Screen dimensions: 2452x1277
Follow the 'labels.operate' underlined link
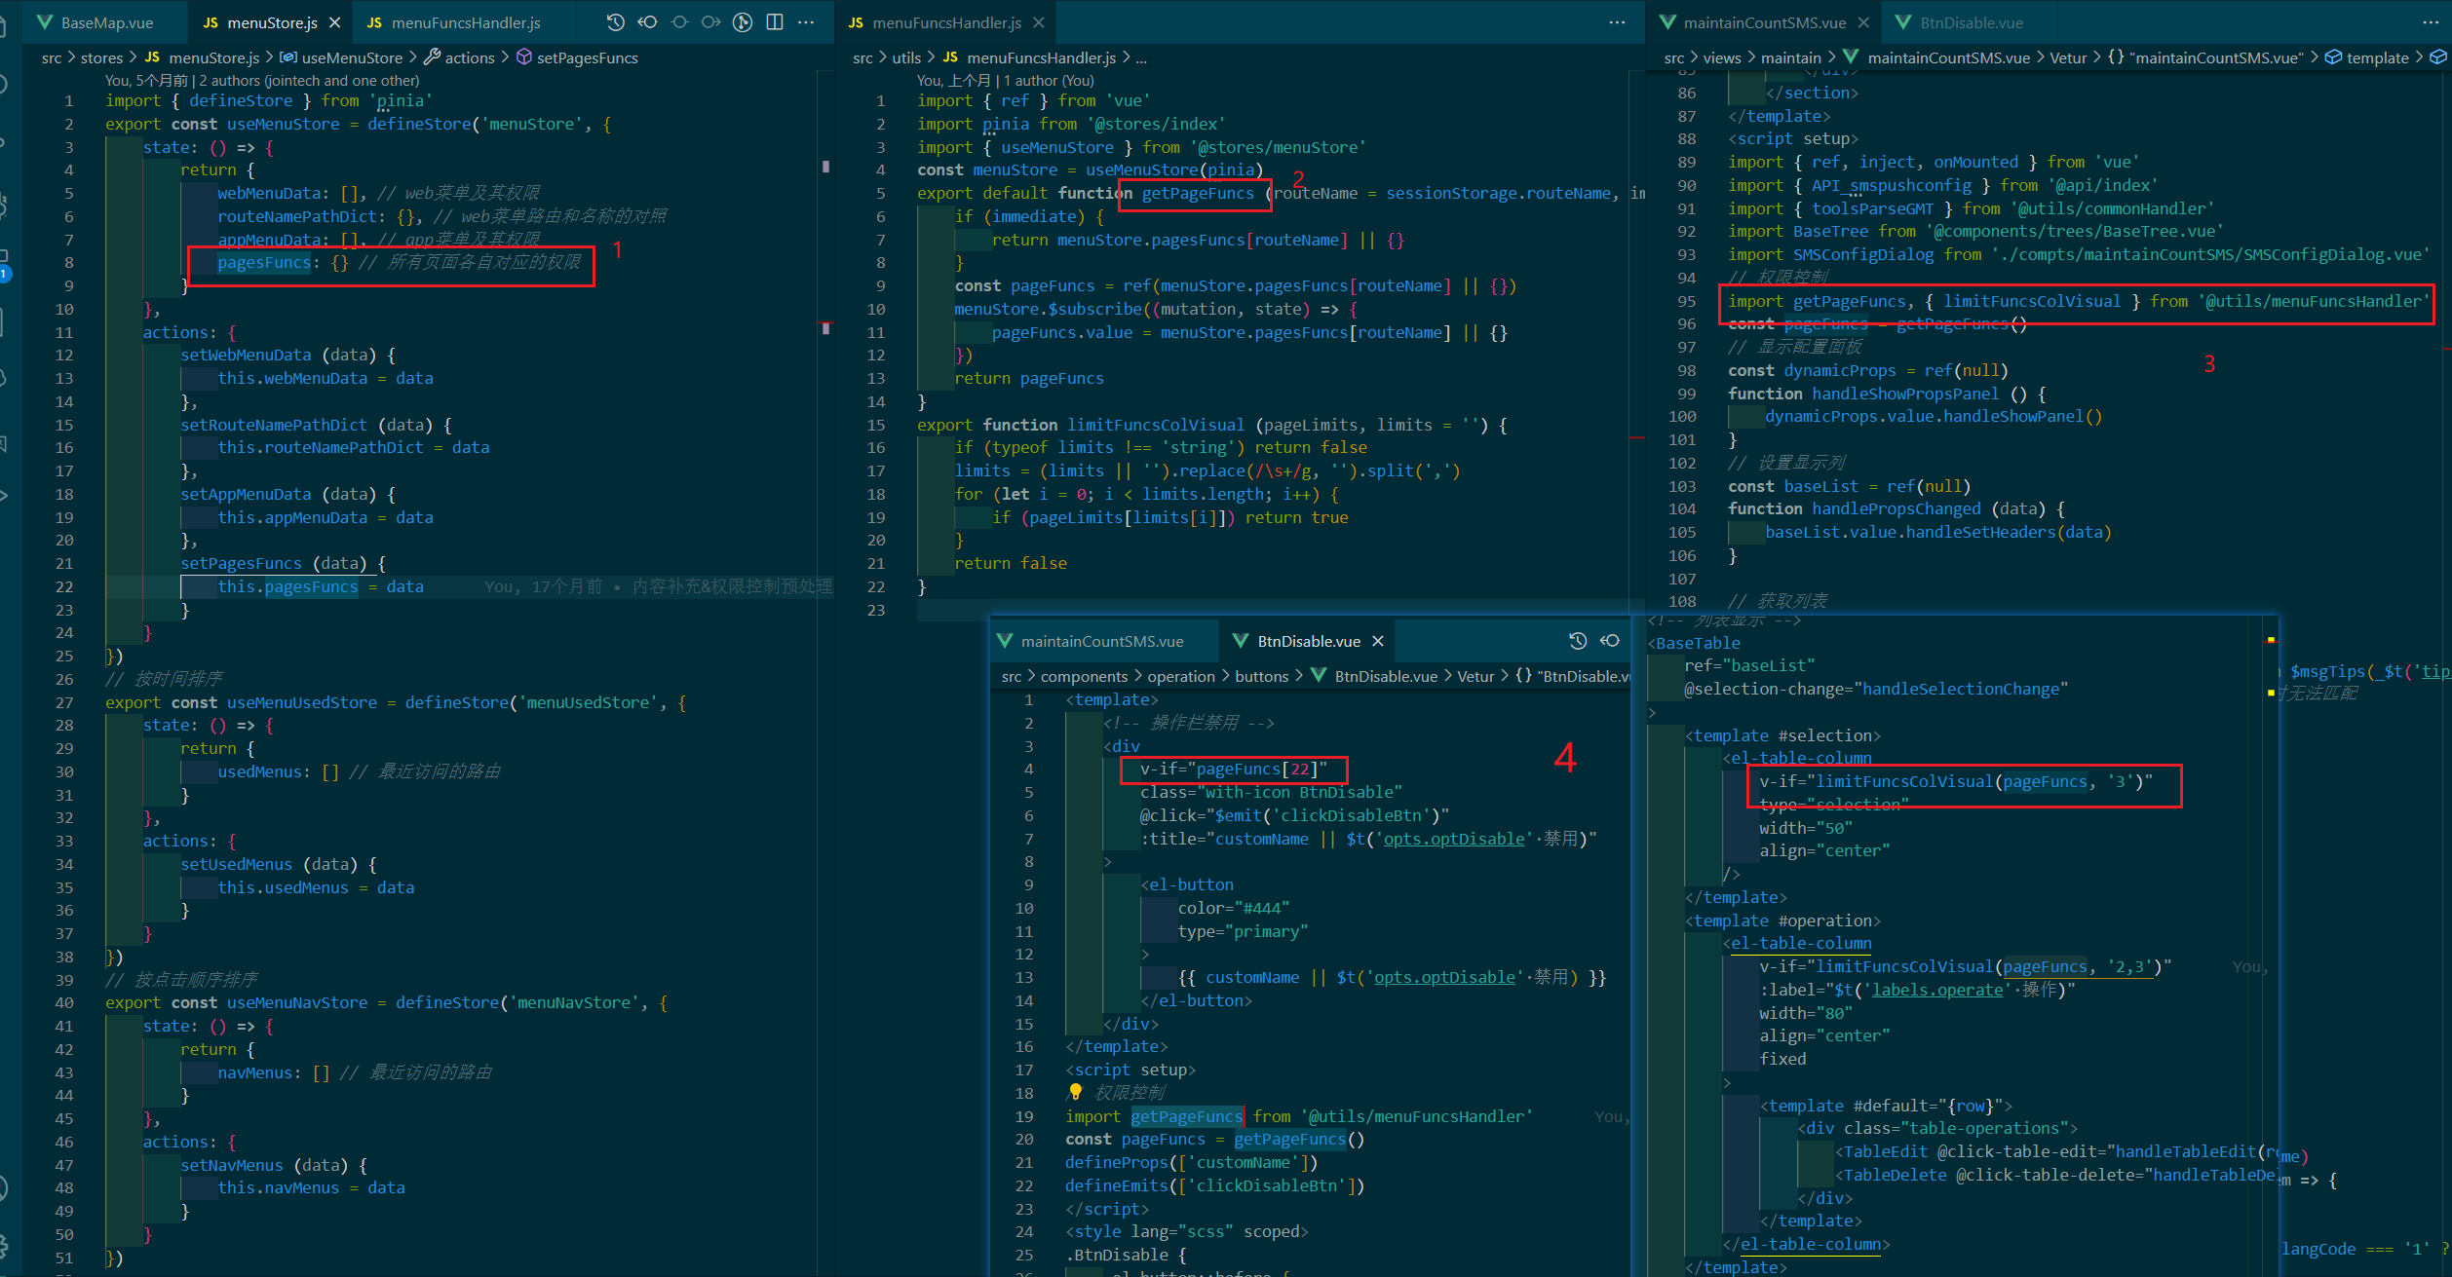pos(1936,990)
